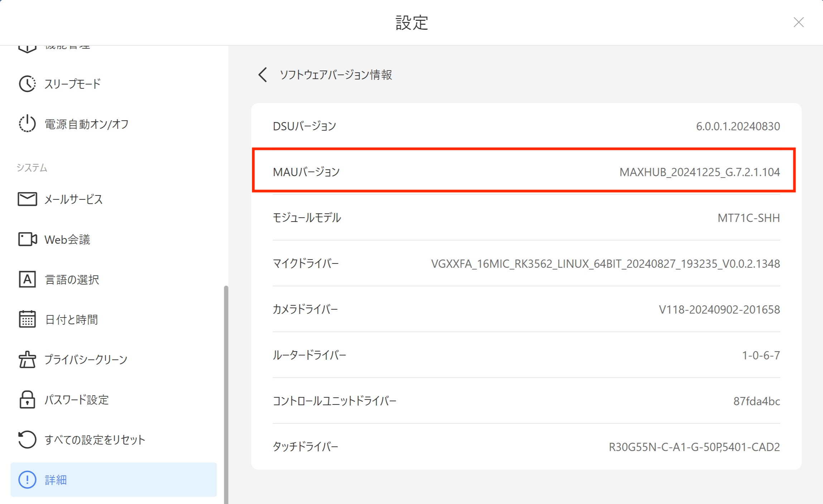Open すべての設定をリセット option
Viewport: 823px width, 504px height.
(95, 440)
